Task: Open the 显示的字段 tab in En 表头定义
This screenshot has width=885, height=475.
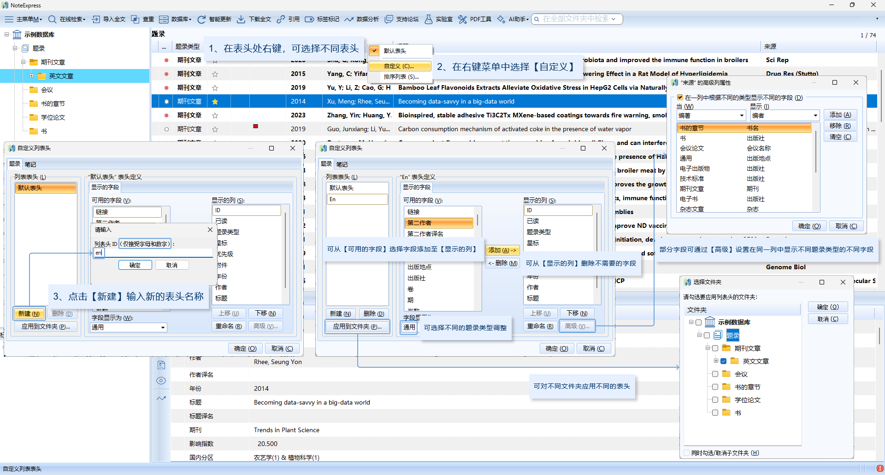Action: (417, 187)
